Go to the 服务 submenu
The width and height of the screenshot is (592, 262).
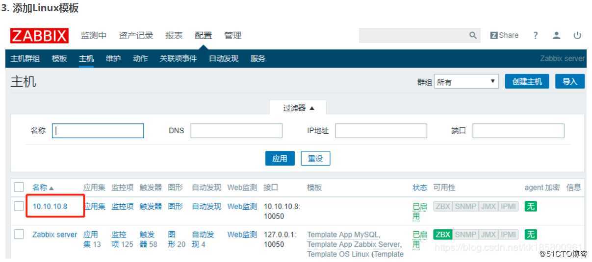pyautogui.click(x=258, y=58)
